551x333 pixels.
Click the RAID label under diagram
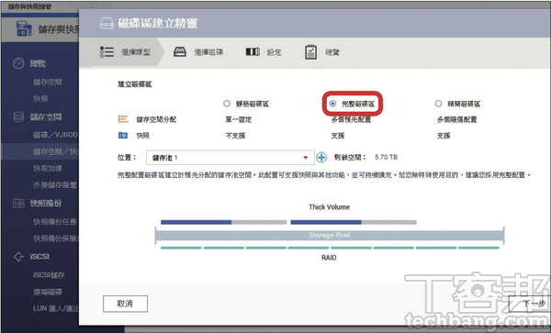[x=329, y=258]
